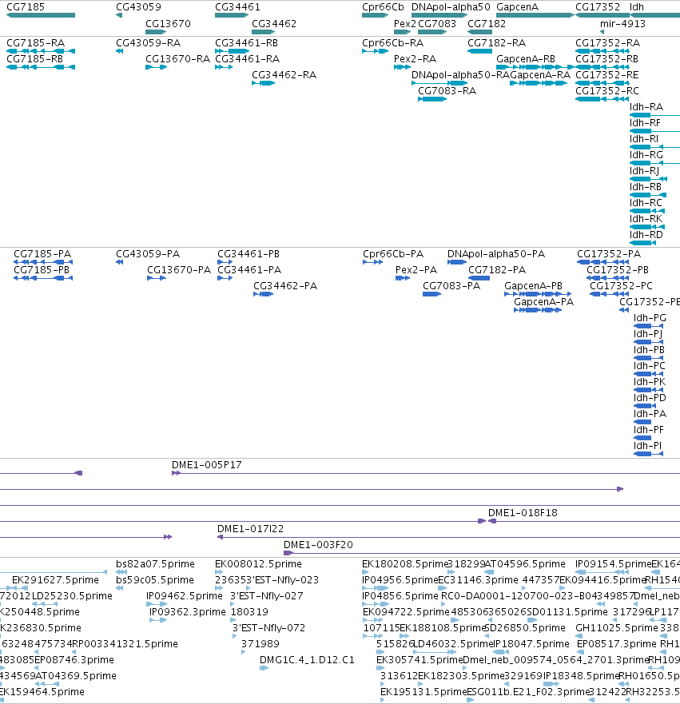Click the DNApol-alpha50 gene label
The image size is (680, 704).
[451, 7]
